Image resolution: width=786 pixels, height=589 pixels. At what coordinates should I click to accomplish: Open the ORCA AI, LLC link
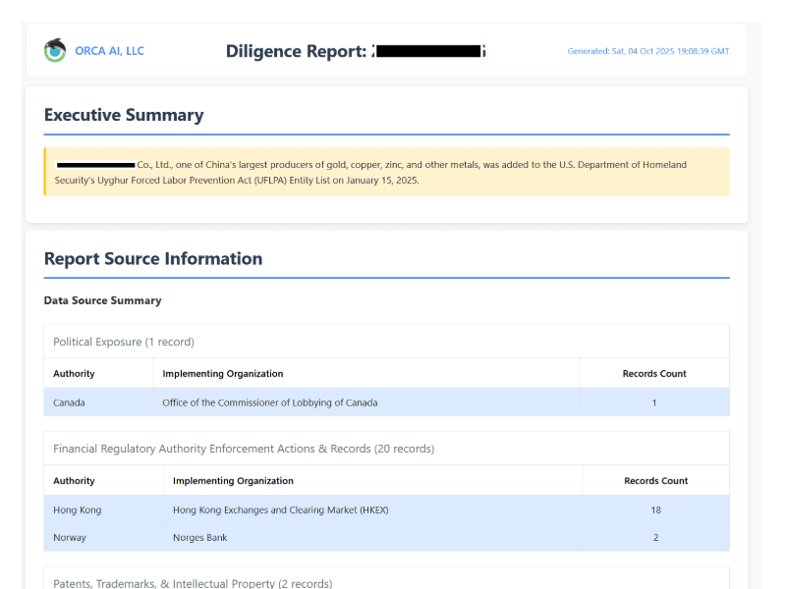[x=108, y=51]
